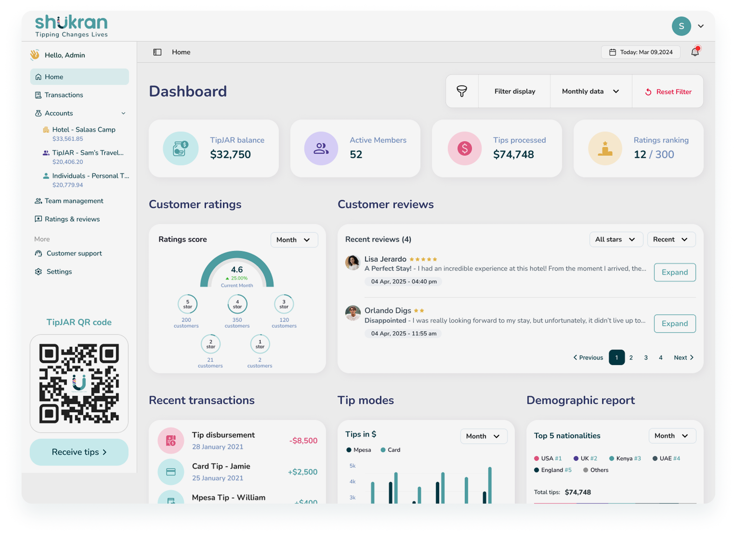Click the Tip disbursement receipt icon
Image resolution: width=737 pixels, height=536 pixels.
(x=171, y=440)
